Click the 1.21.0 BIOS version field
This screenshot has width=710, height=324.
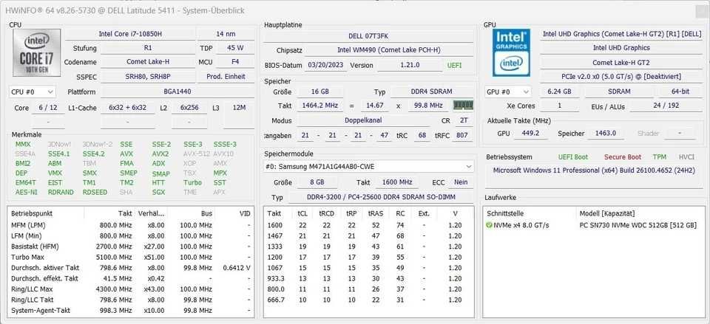410,65
